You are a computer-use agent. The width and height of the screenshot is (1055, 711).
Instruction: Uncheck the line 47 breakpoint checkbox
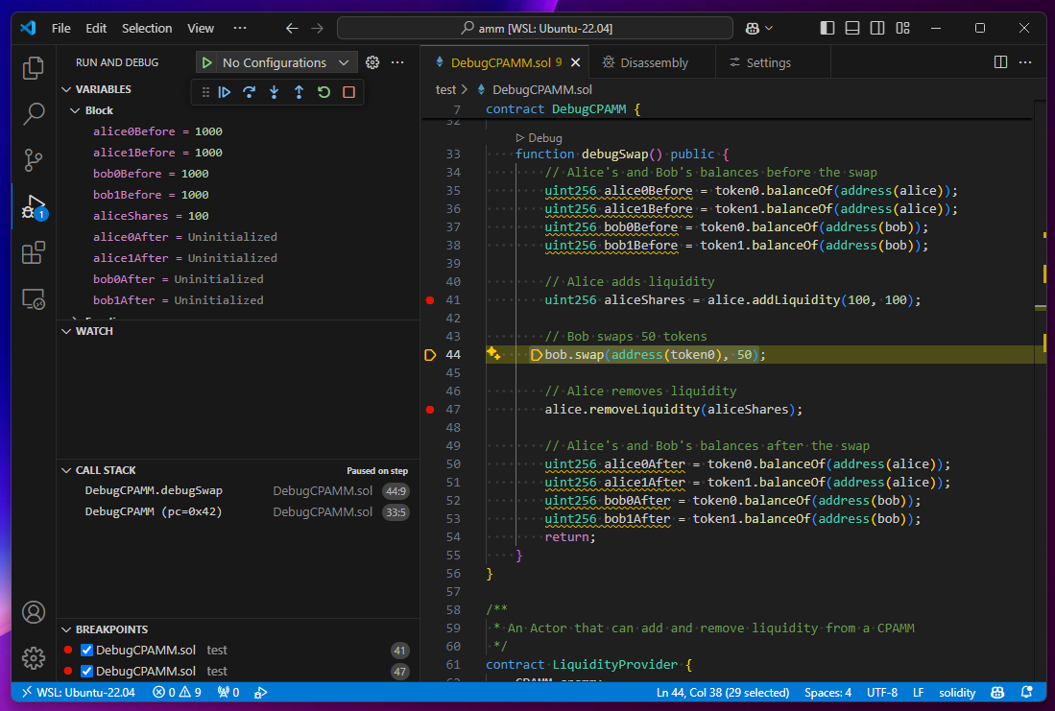86,671
